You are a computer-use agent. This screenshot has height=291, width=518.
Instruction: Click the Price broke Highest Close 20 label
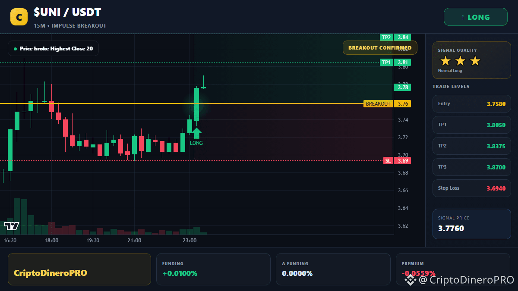point(53,48)
